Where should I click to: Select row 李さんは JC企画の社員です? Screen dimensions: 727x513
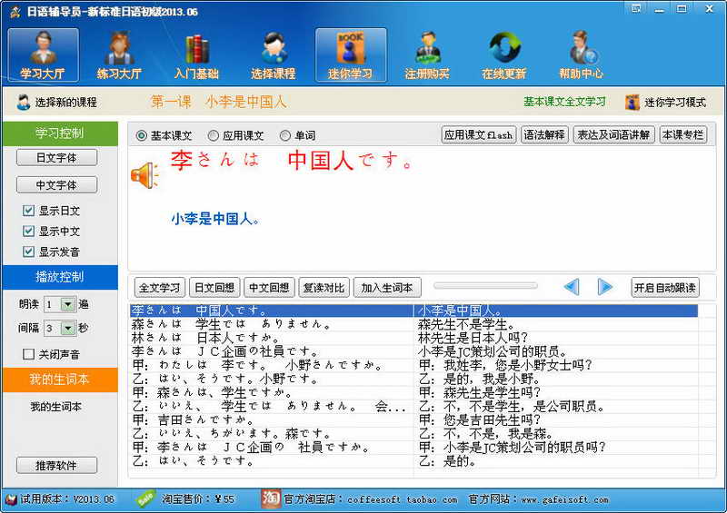(x=413, y=351)
